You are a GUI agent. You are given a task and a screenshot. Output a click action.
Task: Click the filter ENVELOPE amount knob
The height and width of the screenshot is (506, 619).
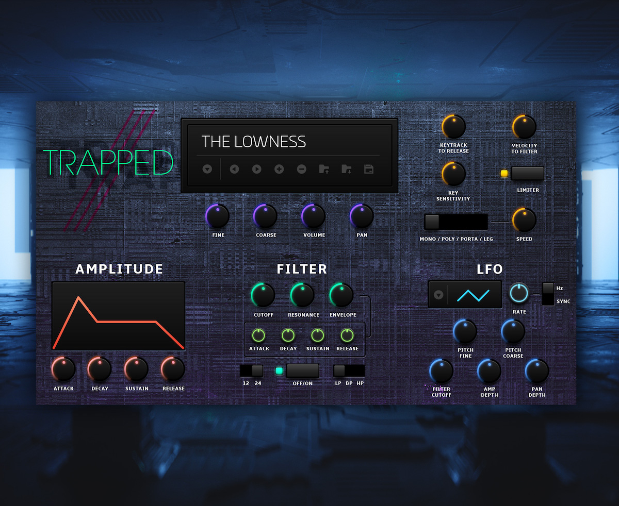click(x=342, y=295)
